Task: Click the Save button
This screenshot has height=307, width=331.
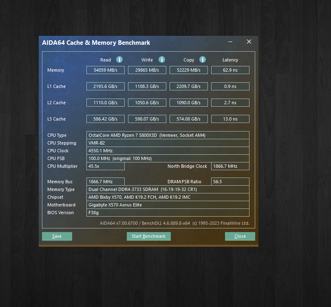Action: [x=57, y=236]
